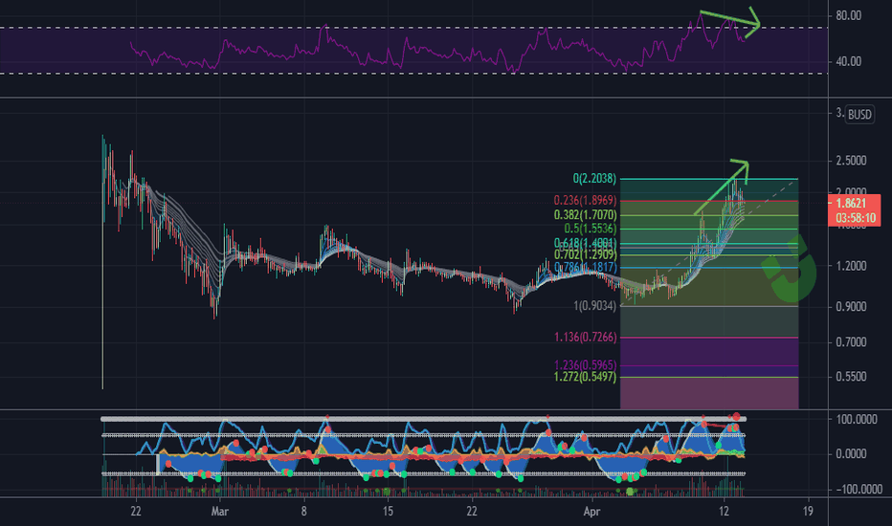892x526 pixels.
Task: Select Fibonacci level 0(2.2038) label
Action: 594,179
